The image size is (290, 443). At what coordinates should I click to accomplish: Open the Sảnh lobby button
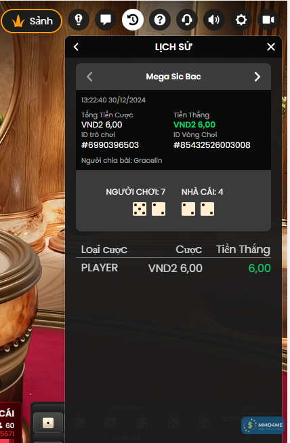31,20
